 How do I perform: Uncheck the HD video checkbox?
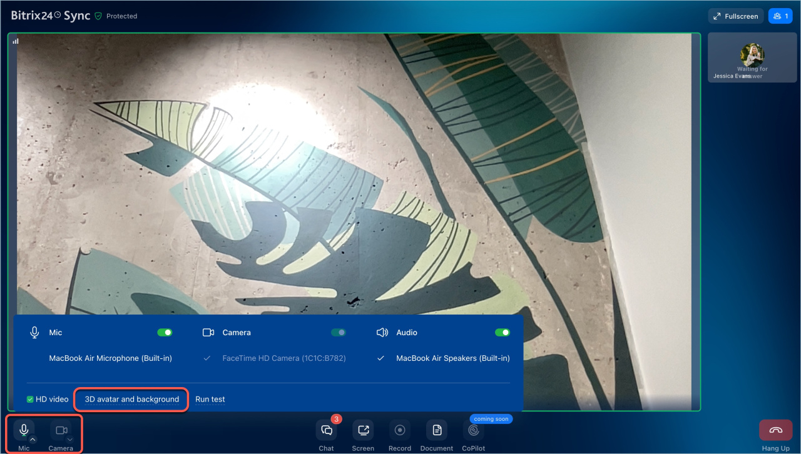30,400
